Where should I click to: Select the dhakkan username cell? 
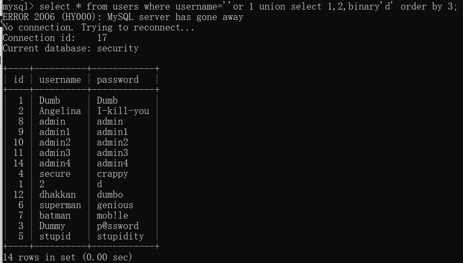pyautogui.click(x=57, y=195)
